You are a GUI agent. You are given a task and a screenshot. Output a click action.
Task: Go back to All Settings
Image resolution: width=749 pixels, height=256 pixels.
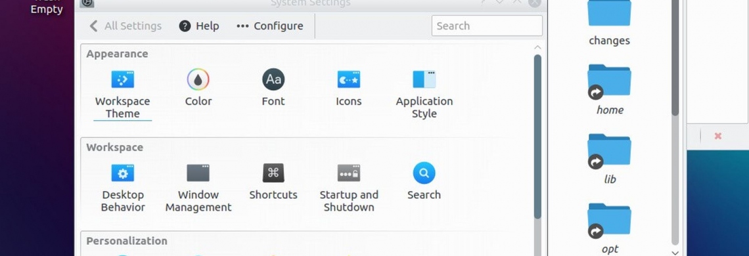125,26
